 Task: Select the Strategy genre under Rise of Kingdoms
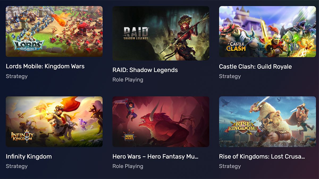click(230, 166)
